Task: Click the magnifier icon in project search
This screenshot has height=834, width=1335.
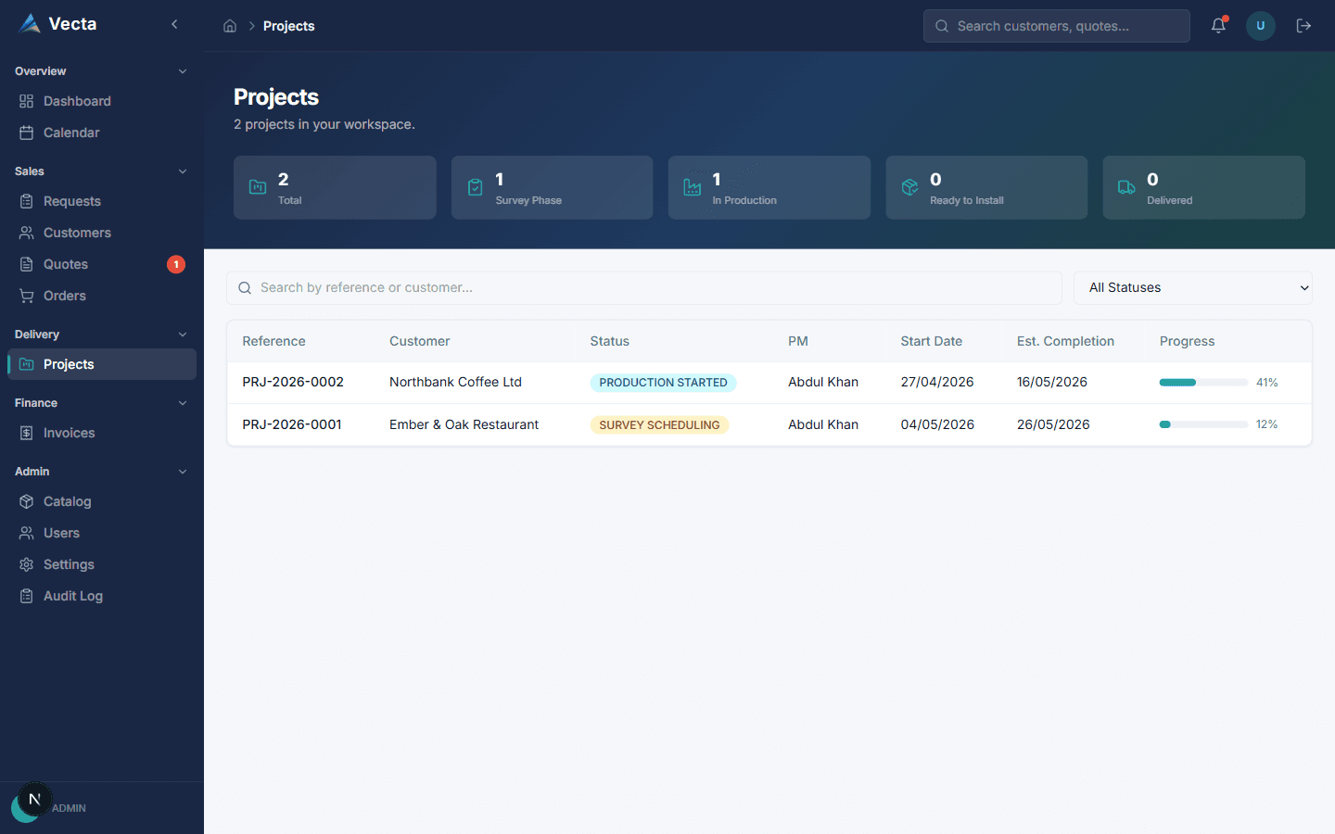Action: coord(245,288)
